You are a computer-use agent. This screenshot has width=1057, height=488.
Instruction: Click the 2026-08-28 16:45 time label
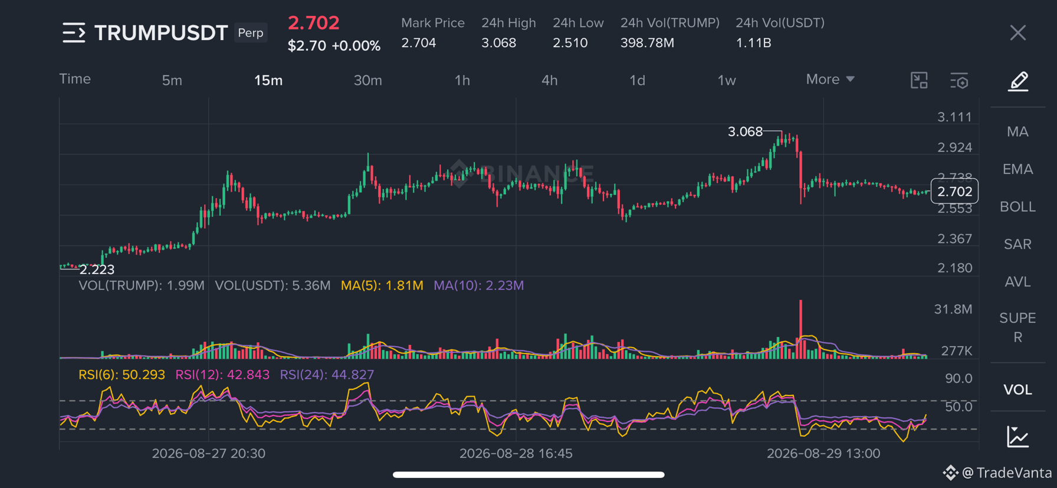(x=516, y=453)
